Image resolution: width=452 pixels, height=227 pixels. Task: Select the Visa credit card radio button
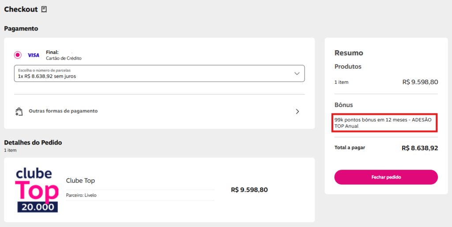18,55
